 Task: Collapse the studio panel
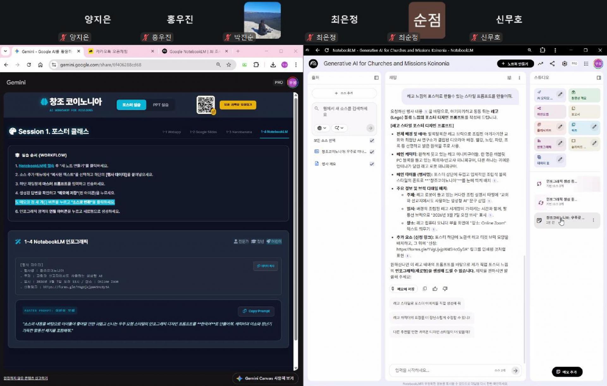599,78
